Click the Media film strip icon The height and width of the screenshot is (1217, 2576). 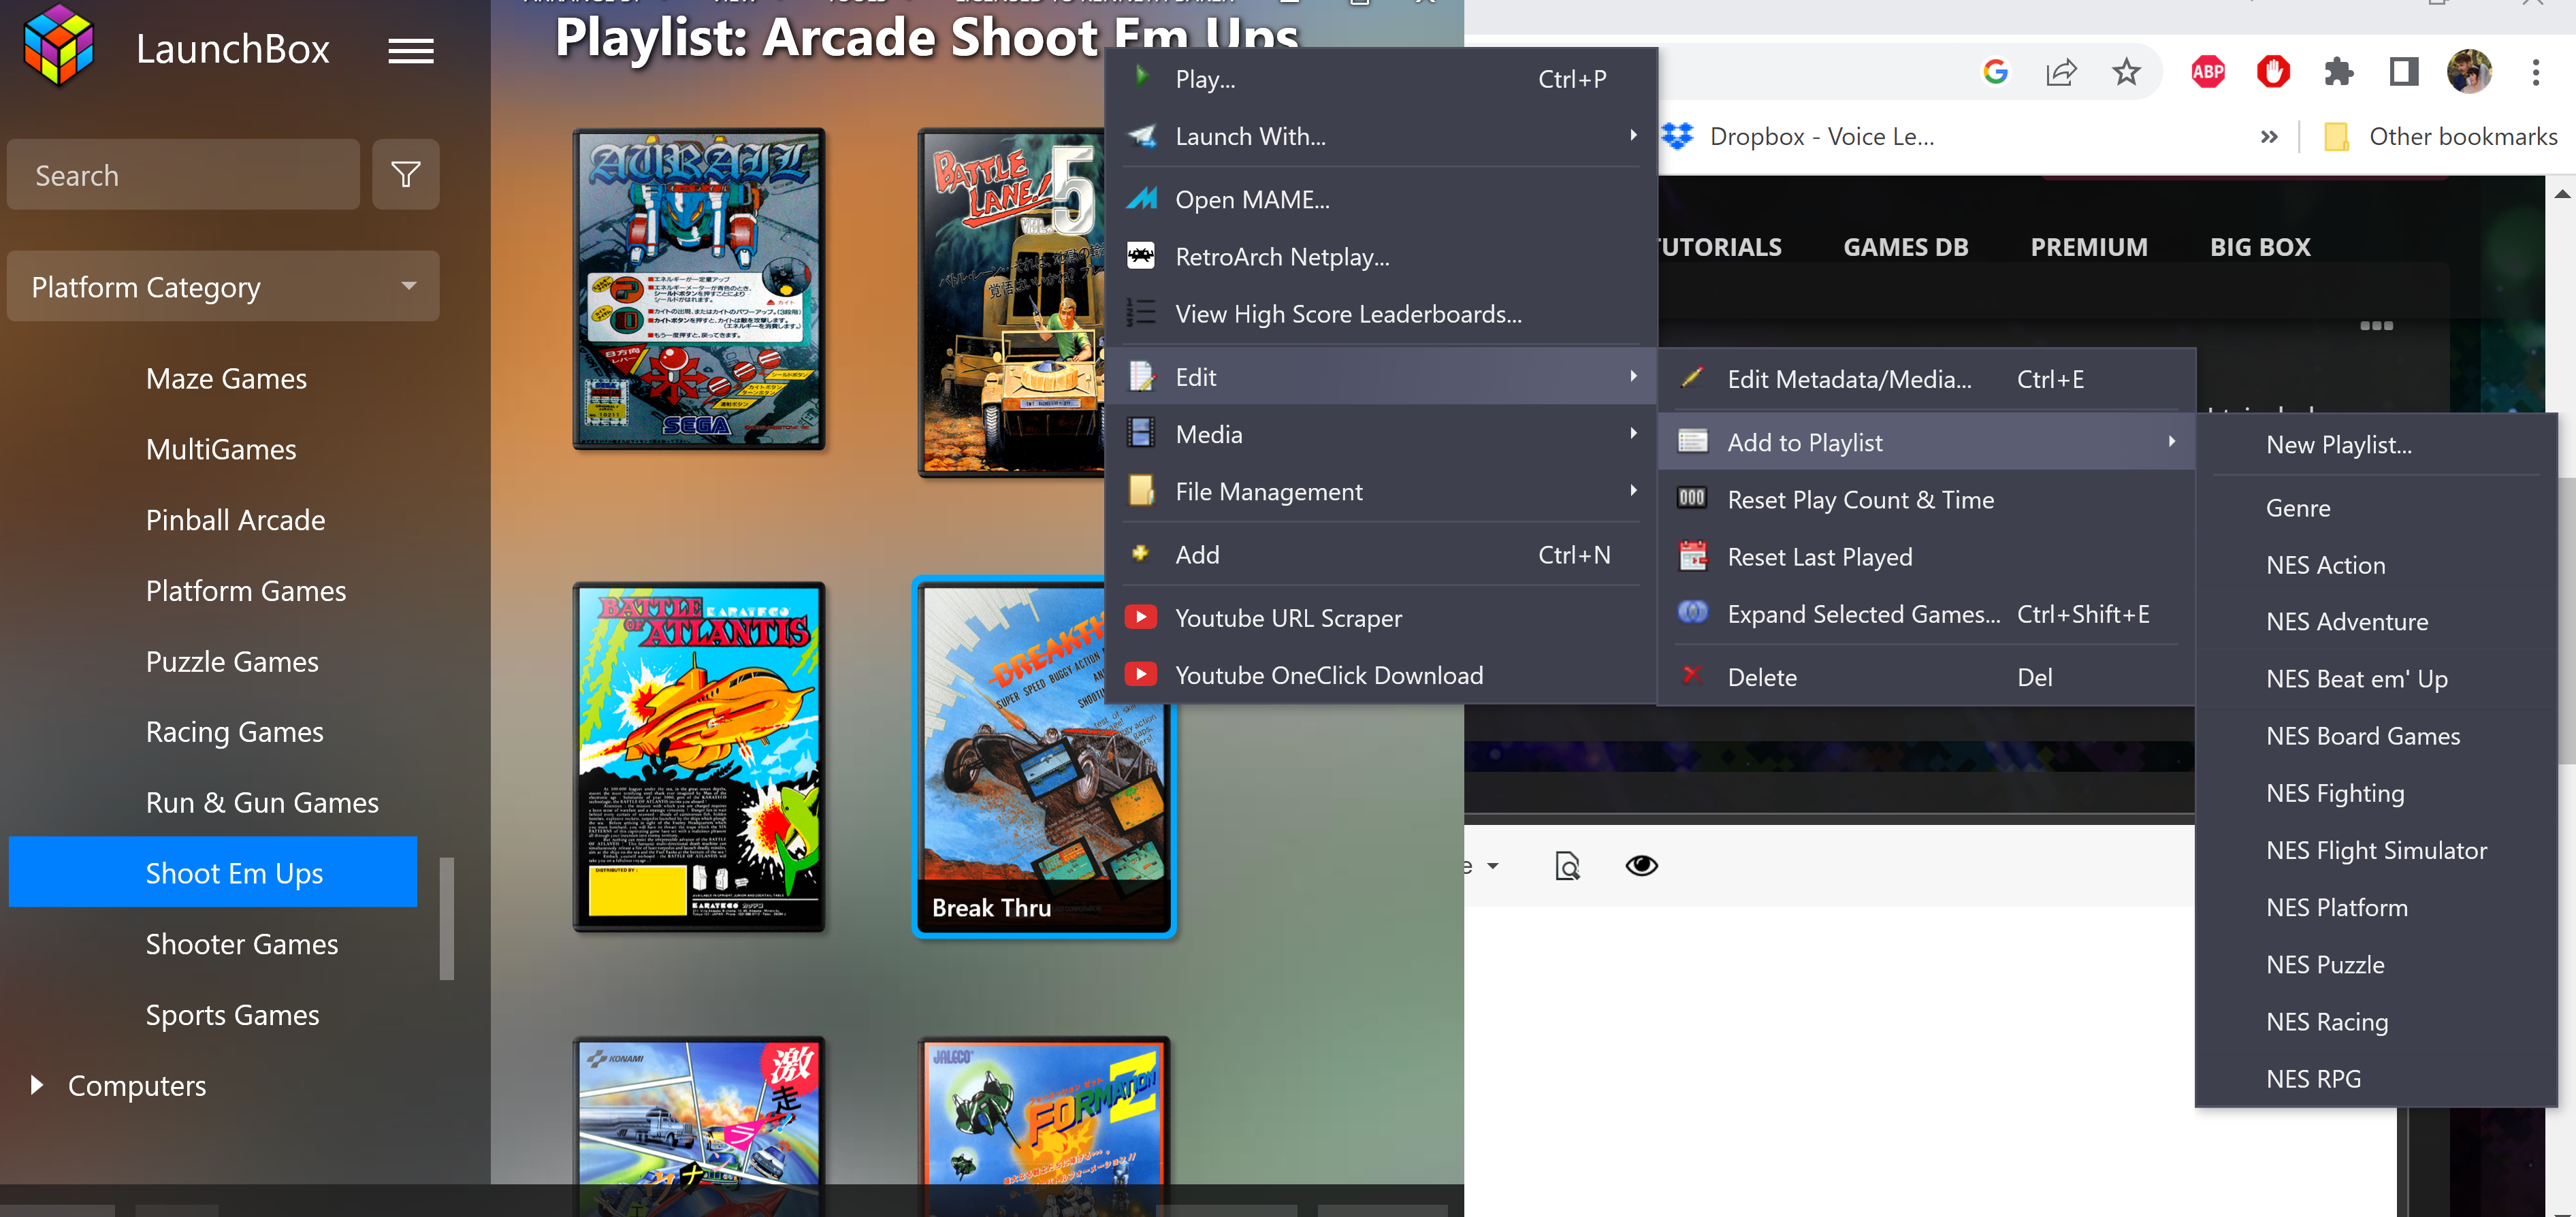pyautogui.click(x=1141, y=433)
